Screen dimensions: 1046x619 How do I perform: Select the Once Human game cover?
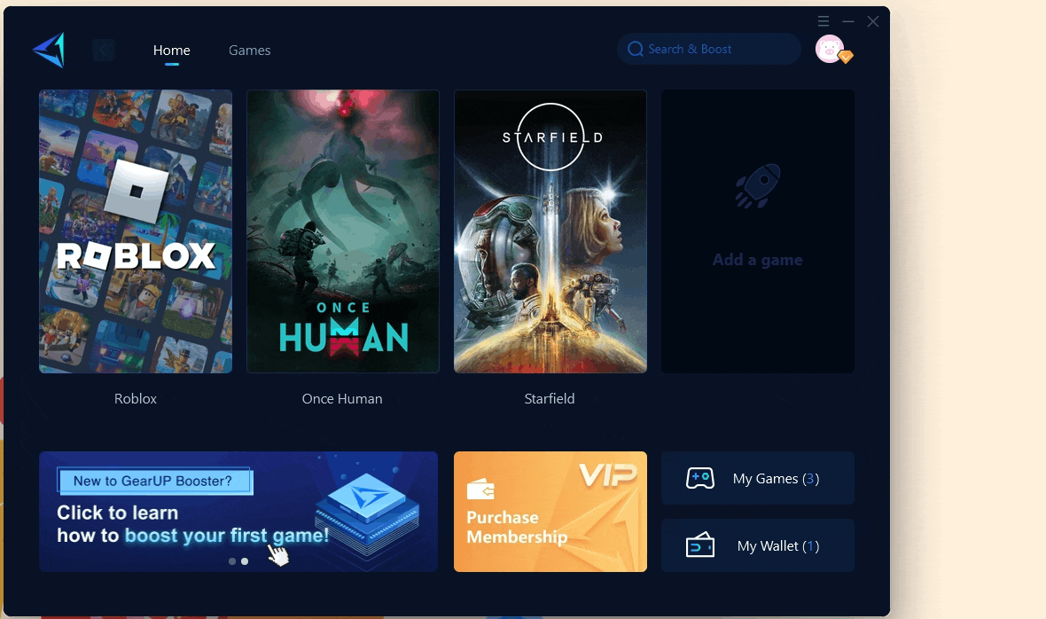coord(343,231)
